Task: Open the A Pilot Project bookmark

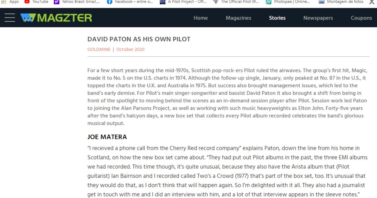Action: point(183,2)
